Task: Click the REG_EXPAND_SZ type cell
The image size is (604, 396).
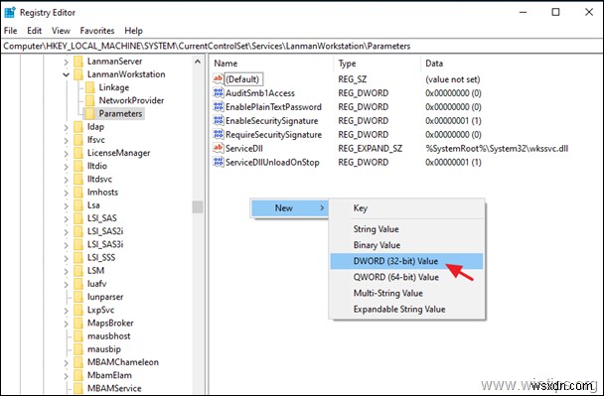Action: point(371,149)
